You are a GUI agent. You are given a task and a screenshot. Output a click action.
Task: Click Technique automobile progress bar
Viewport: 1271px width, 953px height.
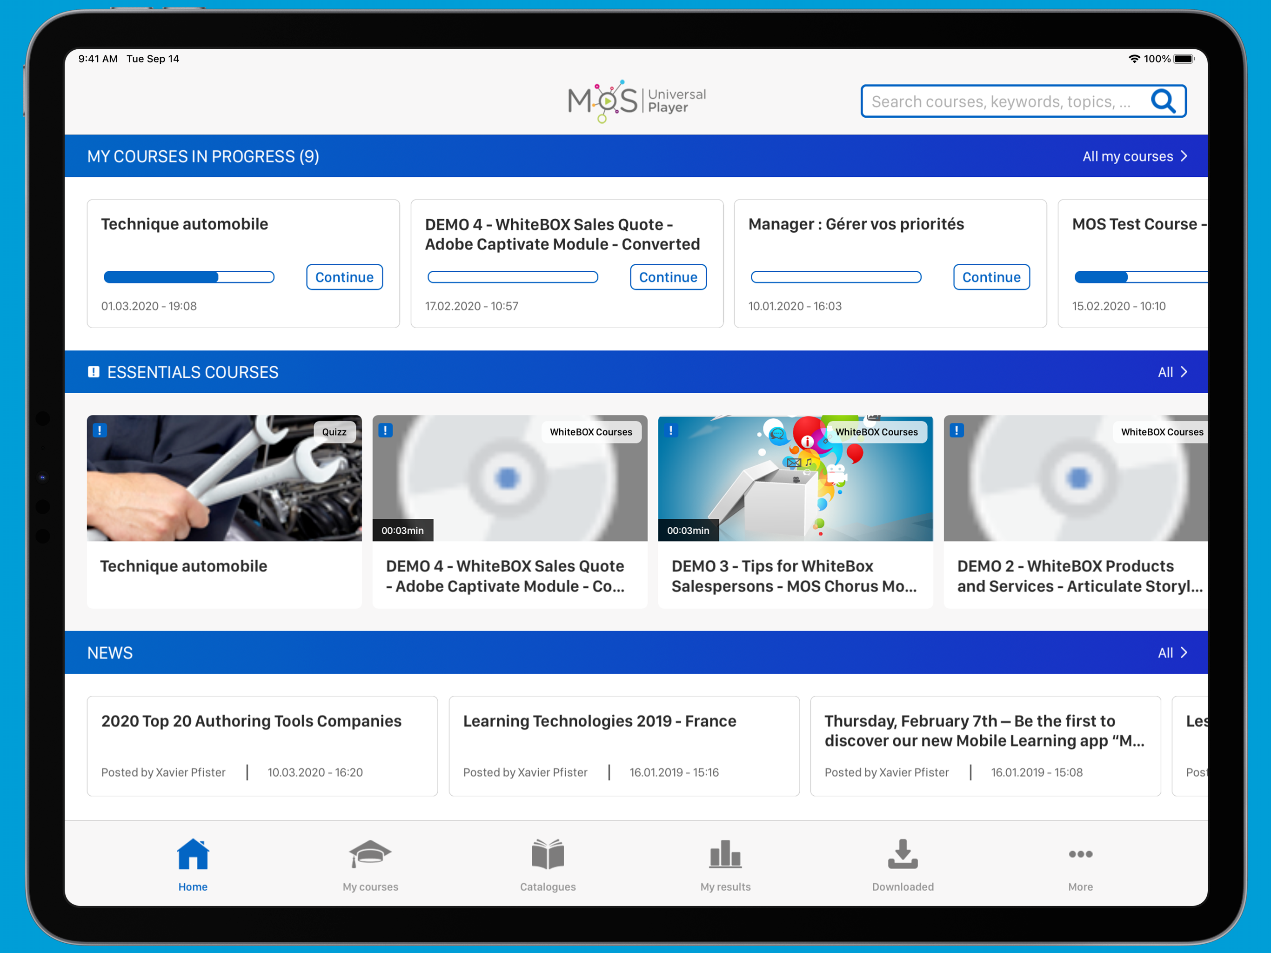[x=189, y=277]
